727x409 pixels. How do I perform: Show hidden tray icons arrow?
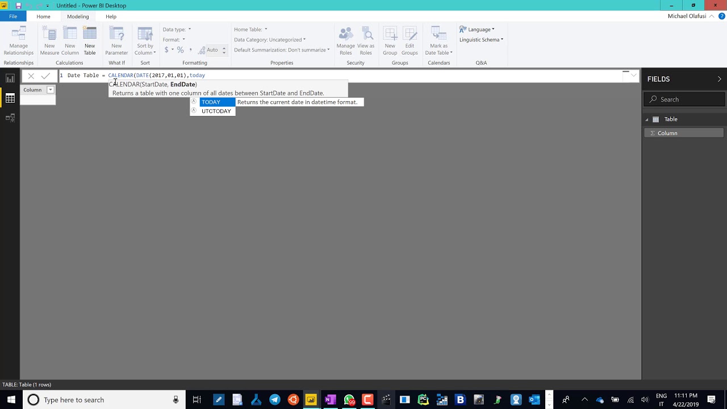click(584, 400)
